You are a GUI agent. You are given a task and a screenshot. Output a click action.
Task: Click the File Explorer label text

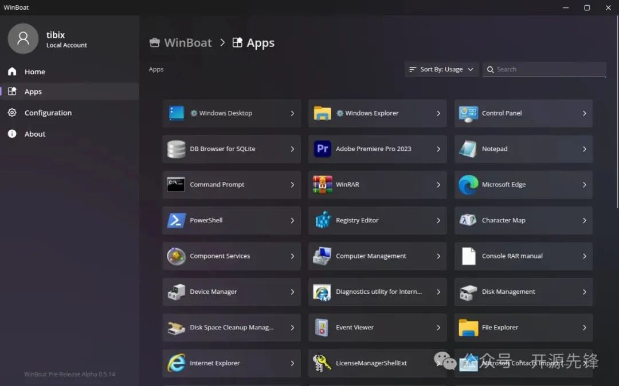point(500,327)
